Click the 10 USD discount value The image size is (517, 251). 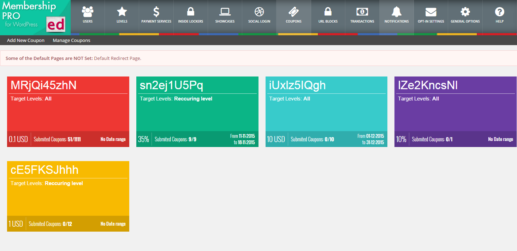coord(276,139)
